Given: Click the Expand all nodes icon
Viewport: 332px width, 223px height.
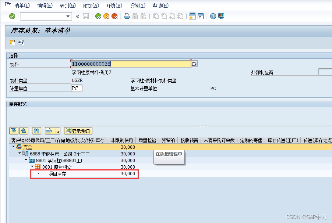Looking at the screenshot, I should point(14,131).
